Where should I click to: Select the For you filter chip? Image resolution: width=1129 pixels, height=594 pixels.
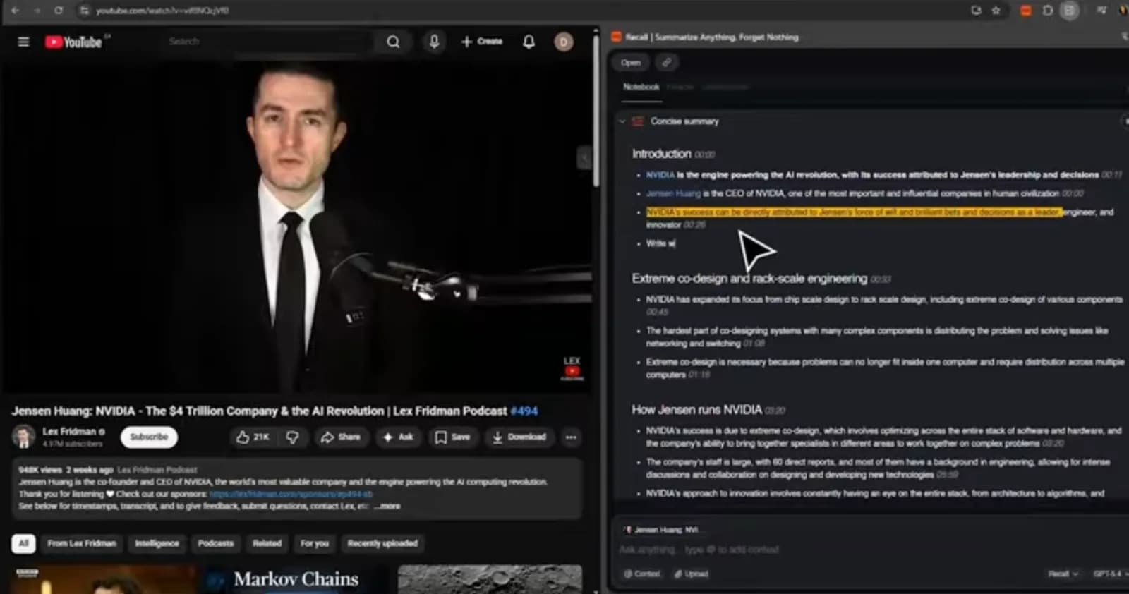(315, 543)
